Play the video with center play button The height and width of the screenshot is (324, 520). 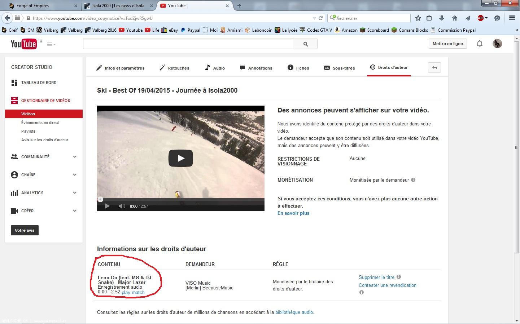pos(181,158)
